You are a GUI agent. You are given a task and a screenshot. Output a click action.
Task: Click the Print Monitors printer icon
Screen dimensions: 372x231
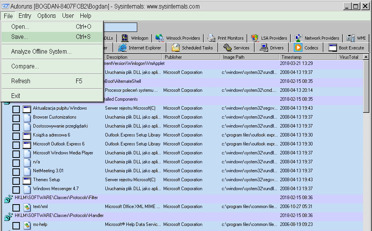(x=211, y=38)
